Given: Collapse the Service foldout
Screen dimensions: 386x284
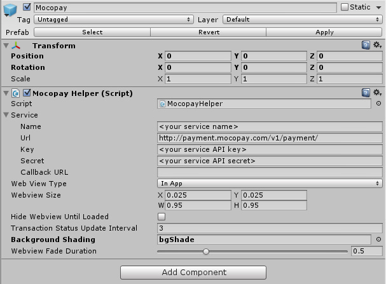Looking at the screenshot, I should point(6,115).
